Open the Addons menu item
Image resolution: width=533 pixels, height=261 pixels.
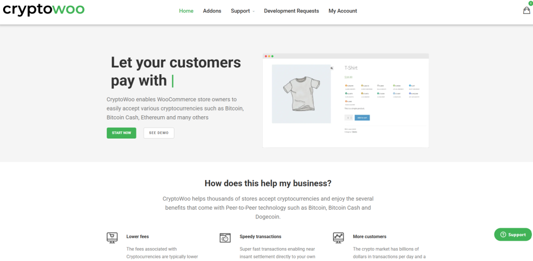click(212, 11)
